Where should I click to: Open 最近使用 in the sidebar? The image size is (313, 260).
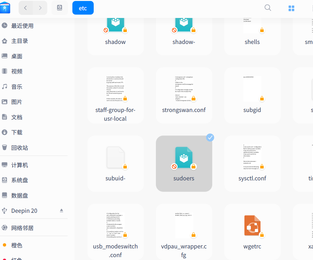[34, 26]
